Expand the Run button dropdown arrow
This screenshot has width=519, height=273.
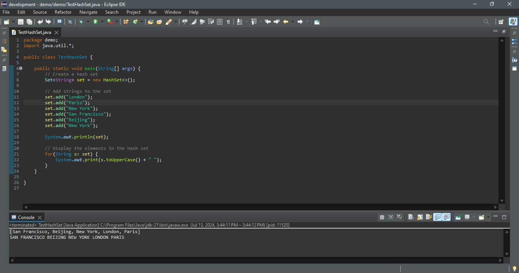tap(102, 22)
